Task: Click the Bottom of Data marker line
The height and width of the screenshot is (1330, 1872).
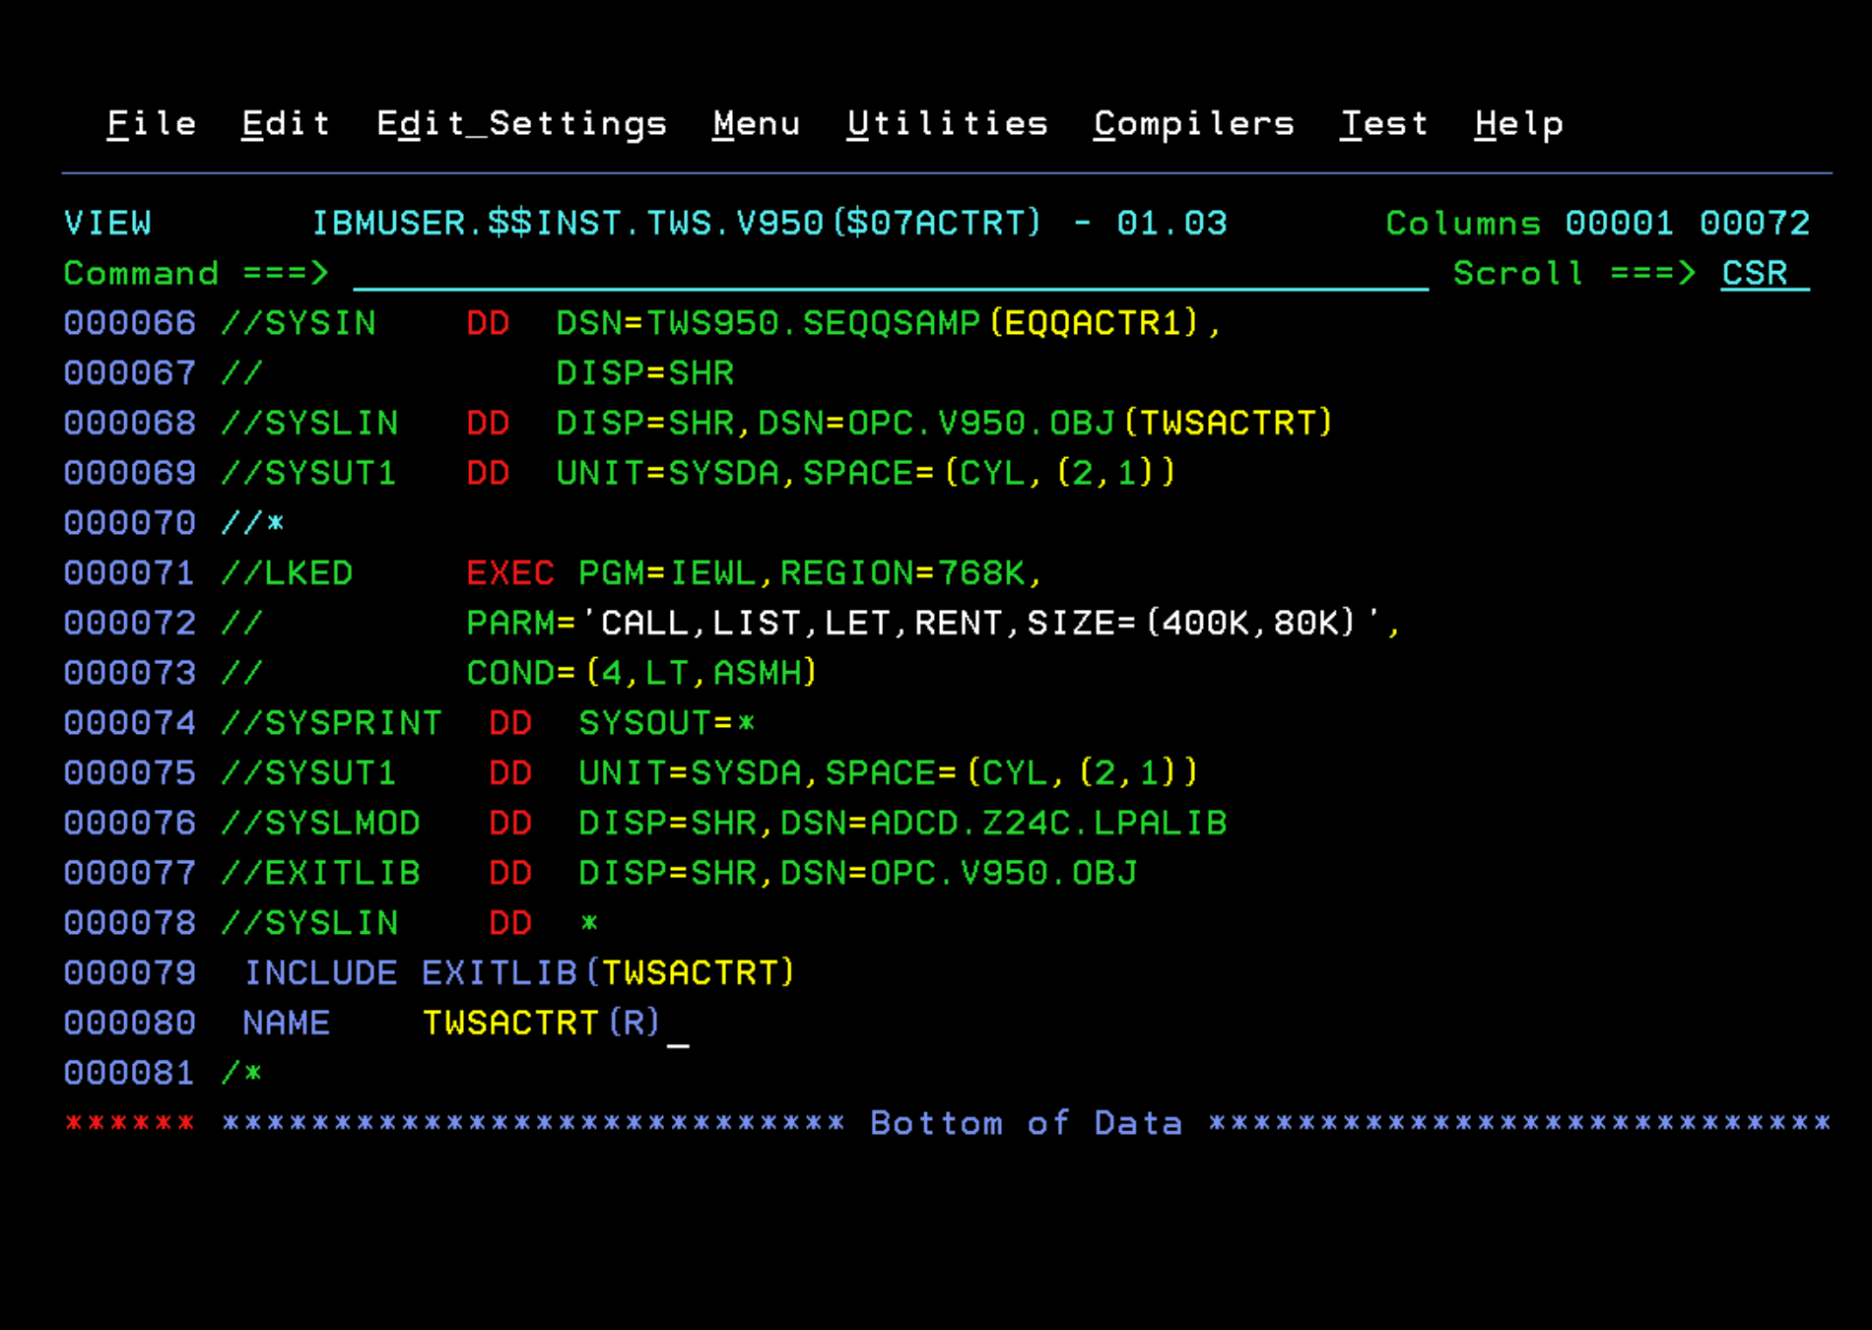Action: coord(1025,1124)
